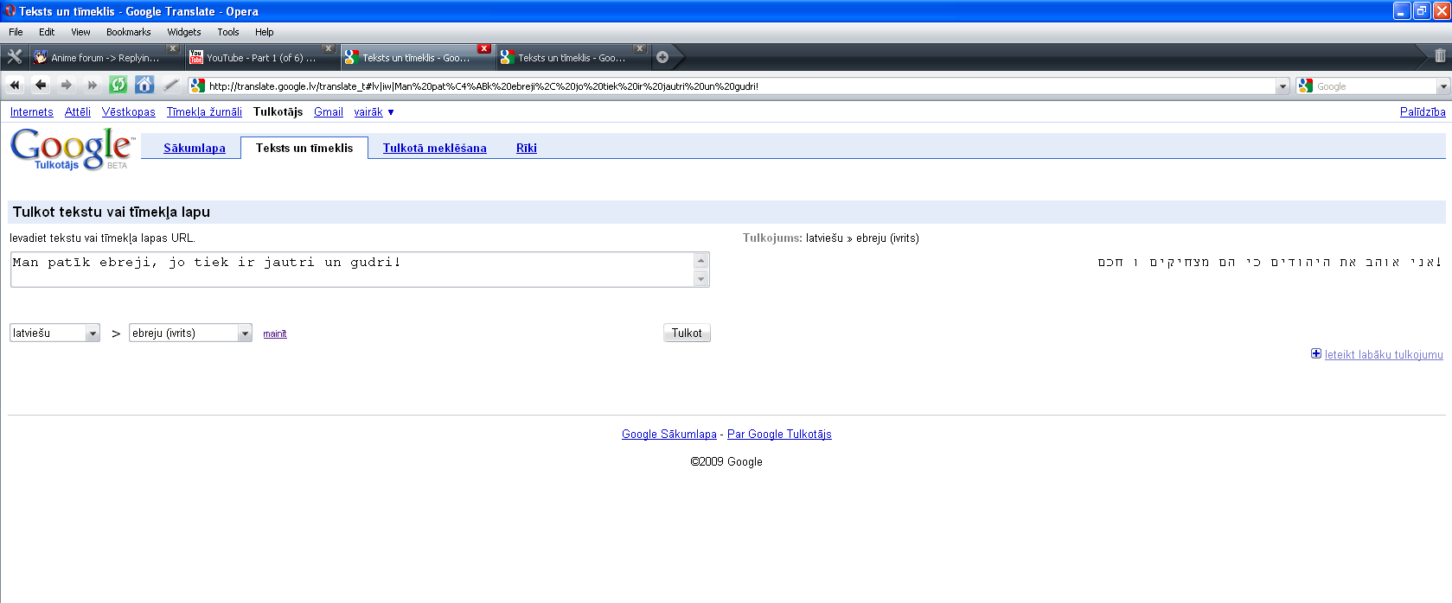Image resolution: width=1452 pixels, height=603 pixels.
Task: Click the ©2009 Google footer text
Action: (x=726, y=462)
